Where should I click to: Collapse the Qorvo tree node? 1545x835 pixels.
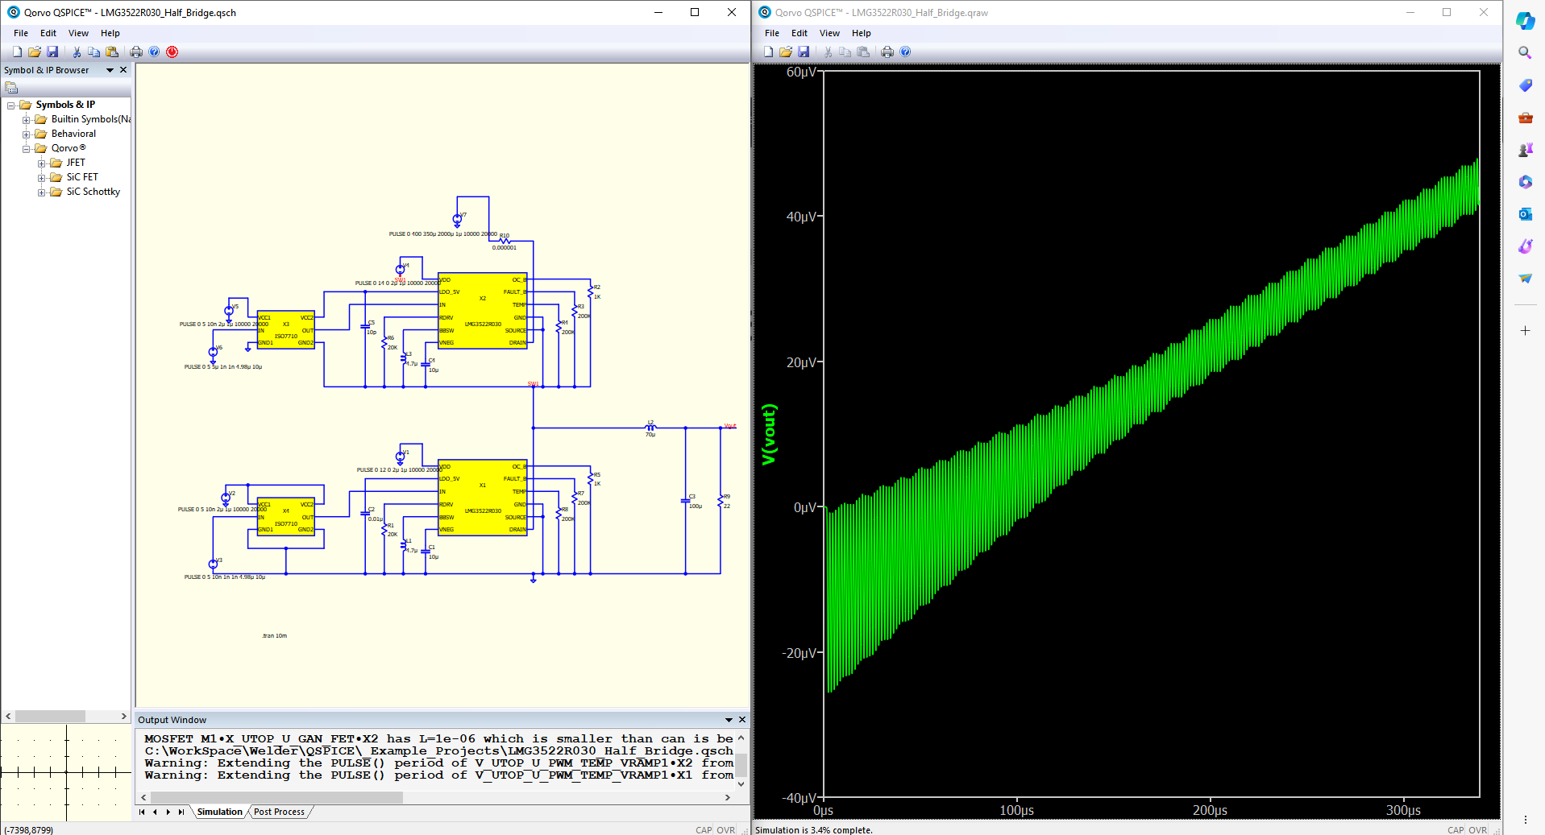(x=27, y=149)
